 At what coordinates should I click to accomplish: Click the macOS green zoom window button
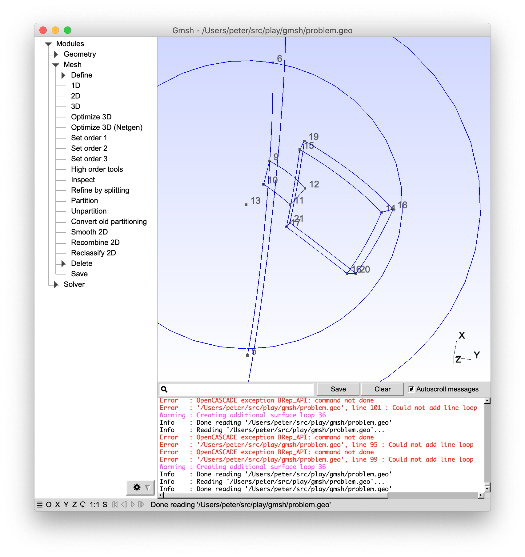click(68, 30)
